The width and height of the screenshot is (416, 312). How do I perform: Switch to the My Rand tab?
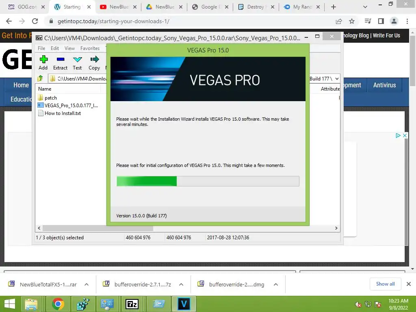coord(301,7)
